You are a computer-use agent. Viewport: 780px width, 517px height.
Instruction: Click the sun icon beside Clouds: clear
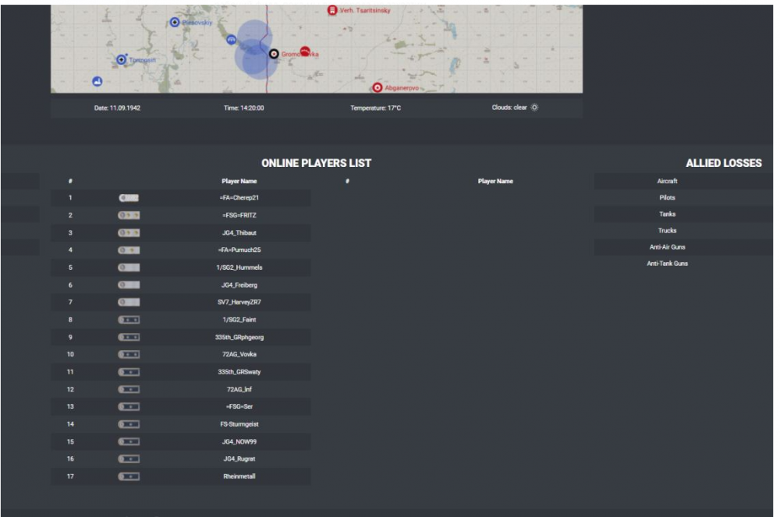coord(534,108)
